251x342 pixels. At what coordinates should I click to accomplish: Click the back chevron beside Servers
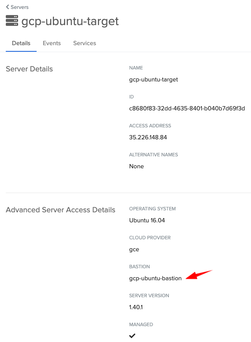tap(7, 7)
